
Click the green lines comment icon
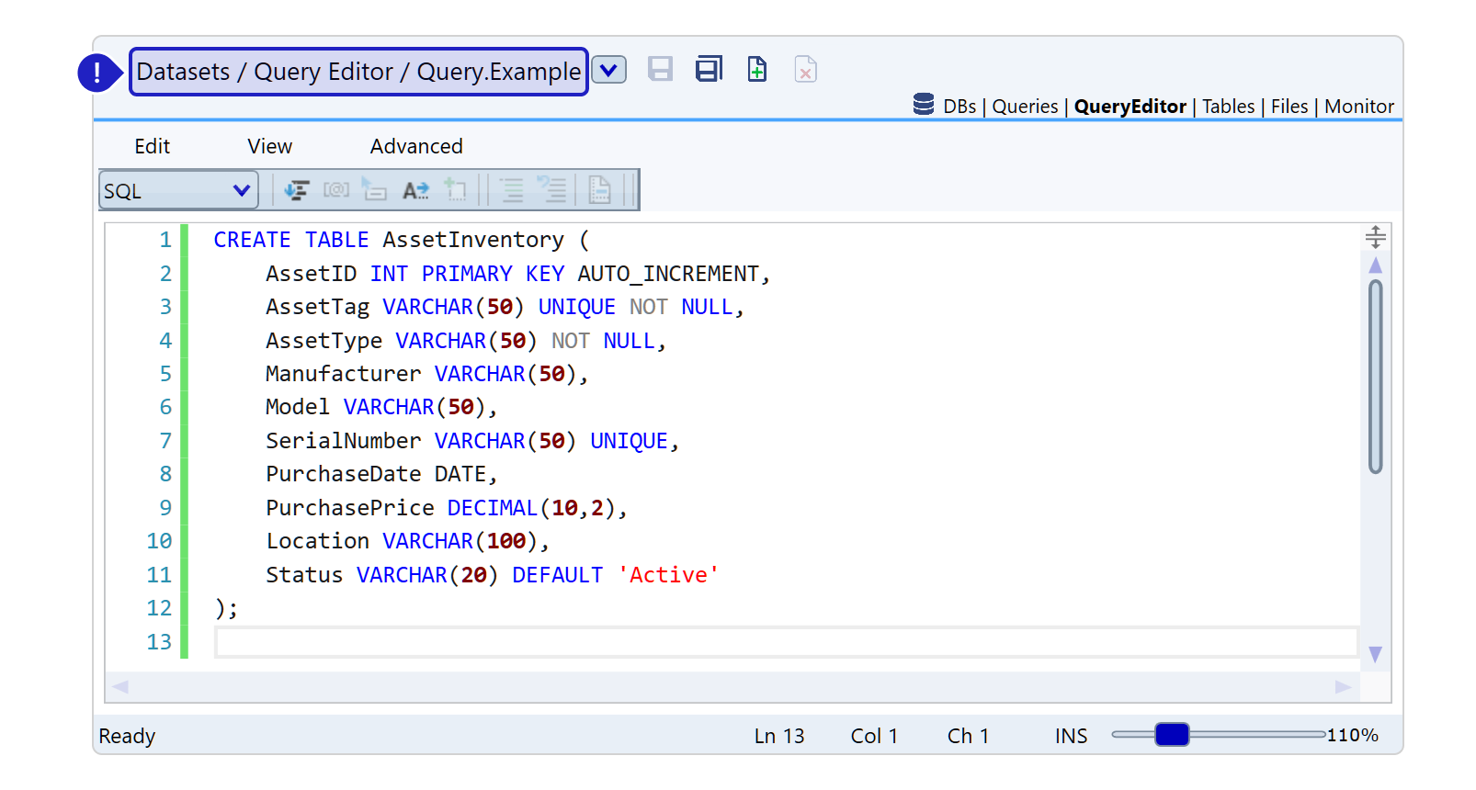[512, 190]
